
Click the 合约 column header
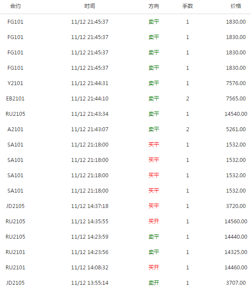point(15,6)
